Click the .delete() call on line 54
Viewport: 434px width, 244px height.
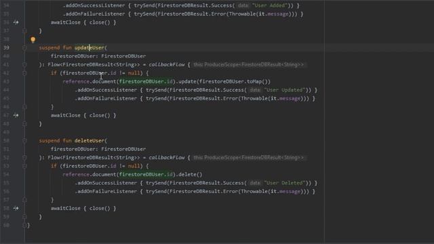coord(190,174)
